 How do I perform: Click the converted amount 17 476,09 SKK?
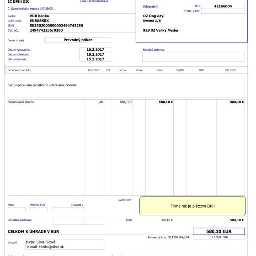pos(219,237)
